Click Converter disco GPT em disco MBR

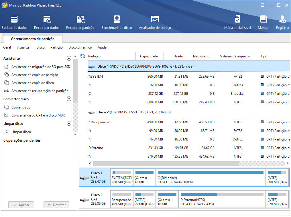(x=38, y=115)
